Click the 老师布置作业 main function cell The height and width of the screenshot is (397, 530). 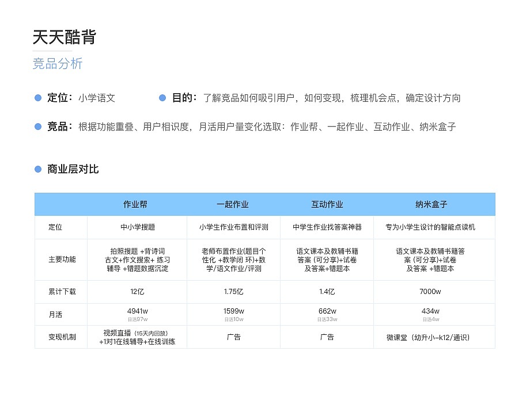[x=233, y=259]
